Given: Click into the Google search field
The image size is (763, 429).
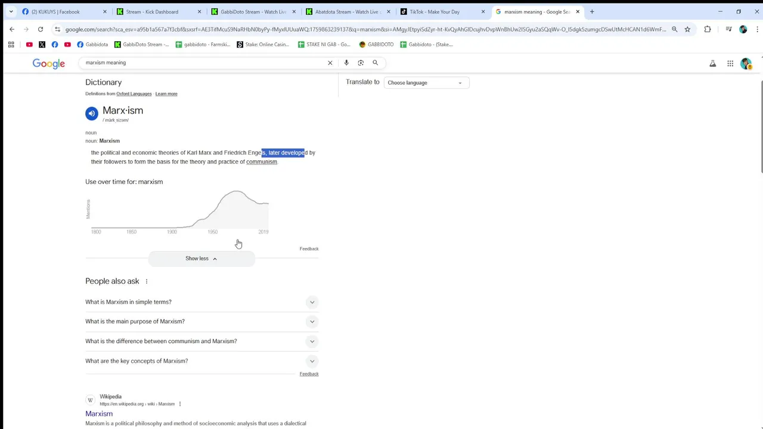Looking at the screenshot, I should 203,63.
